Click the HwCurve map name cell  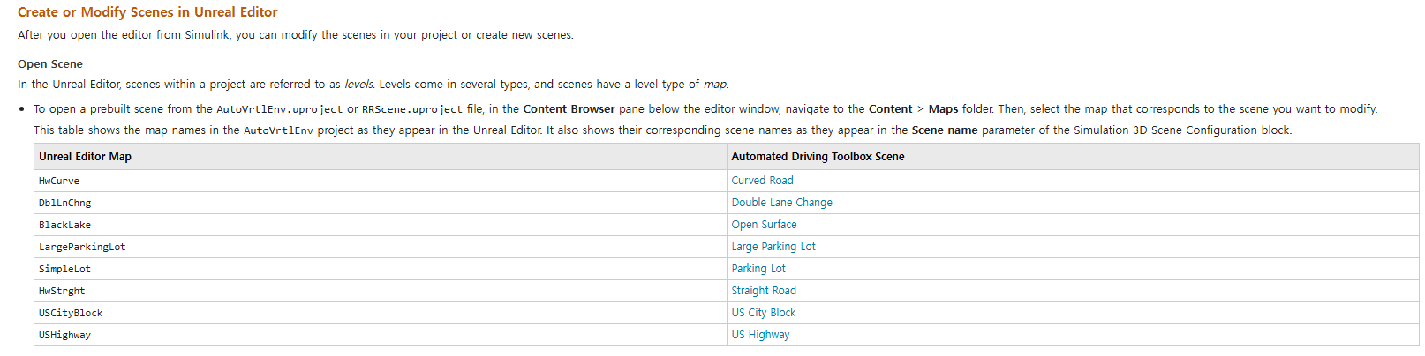pos(381,181)
